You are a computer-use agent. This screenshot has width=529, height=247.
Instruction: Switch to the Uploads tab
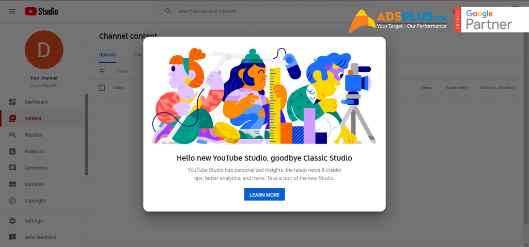(107, 55)
